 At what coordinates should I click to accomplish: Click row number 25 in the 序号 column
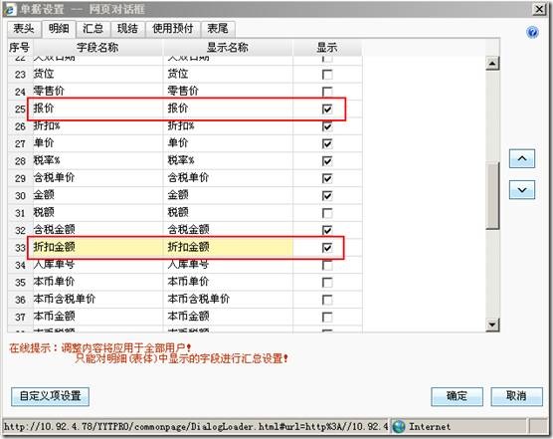click(x=20, y=110)
